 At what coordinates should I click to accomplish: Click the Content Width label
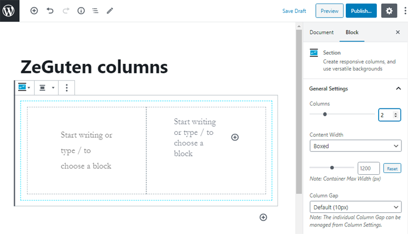tap(327, 134)
